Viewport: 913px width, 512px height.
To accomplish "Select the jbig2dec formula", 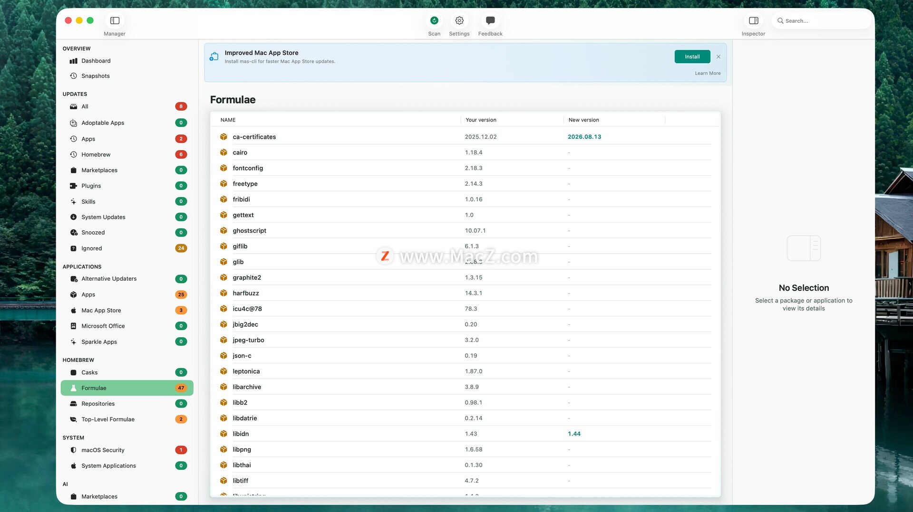I will coord(466,324).
